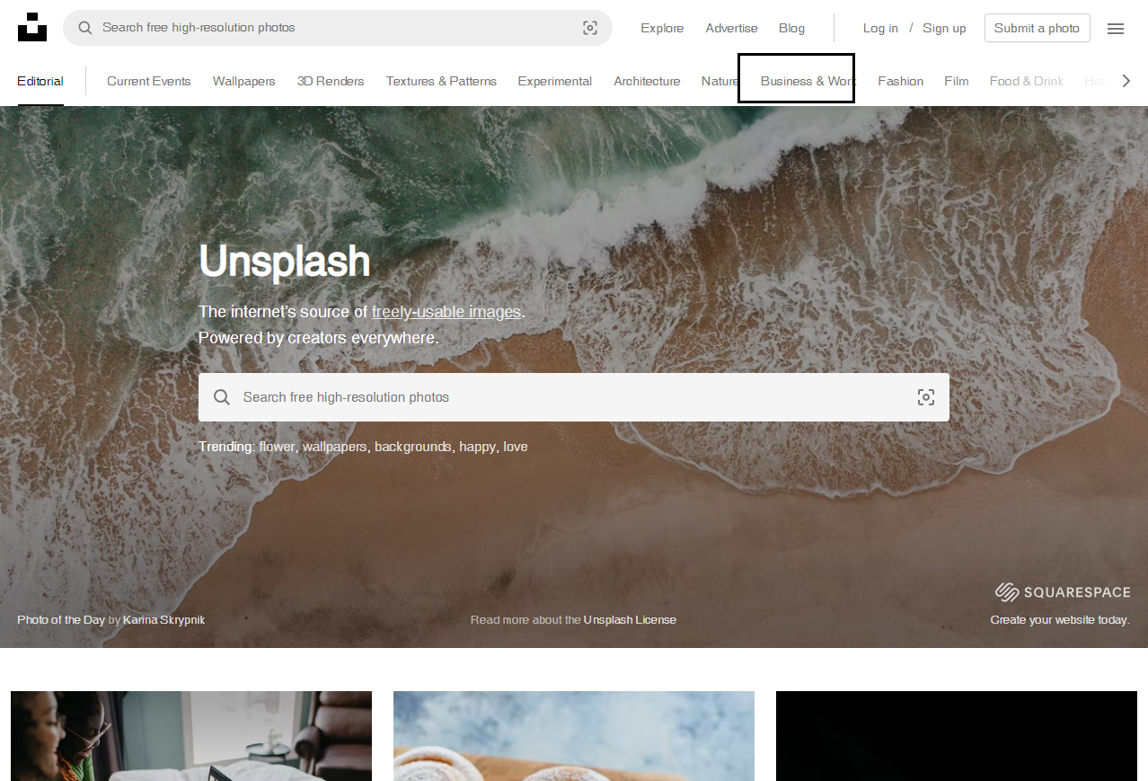The image size is (1148, 781).
Task: Click the Unsplash logo icon
Action: (x=32, y=27)
